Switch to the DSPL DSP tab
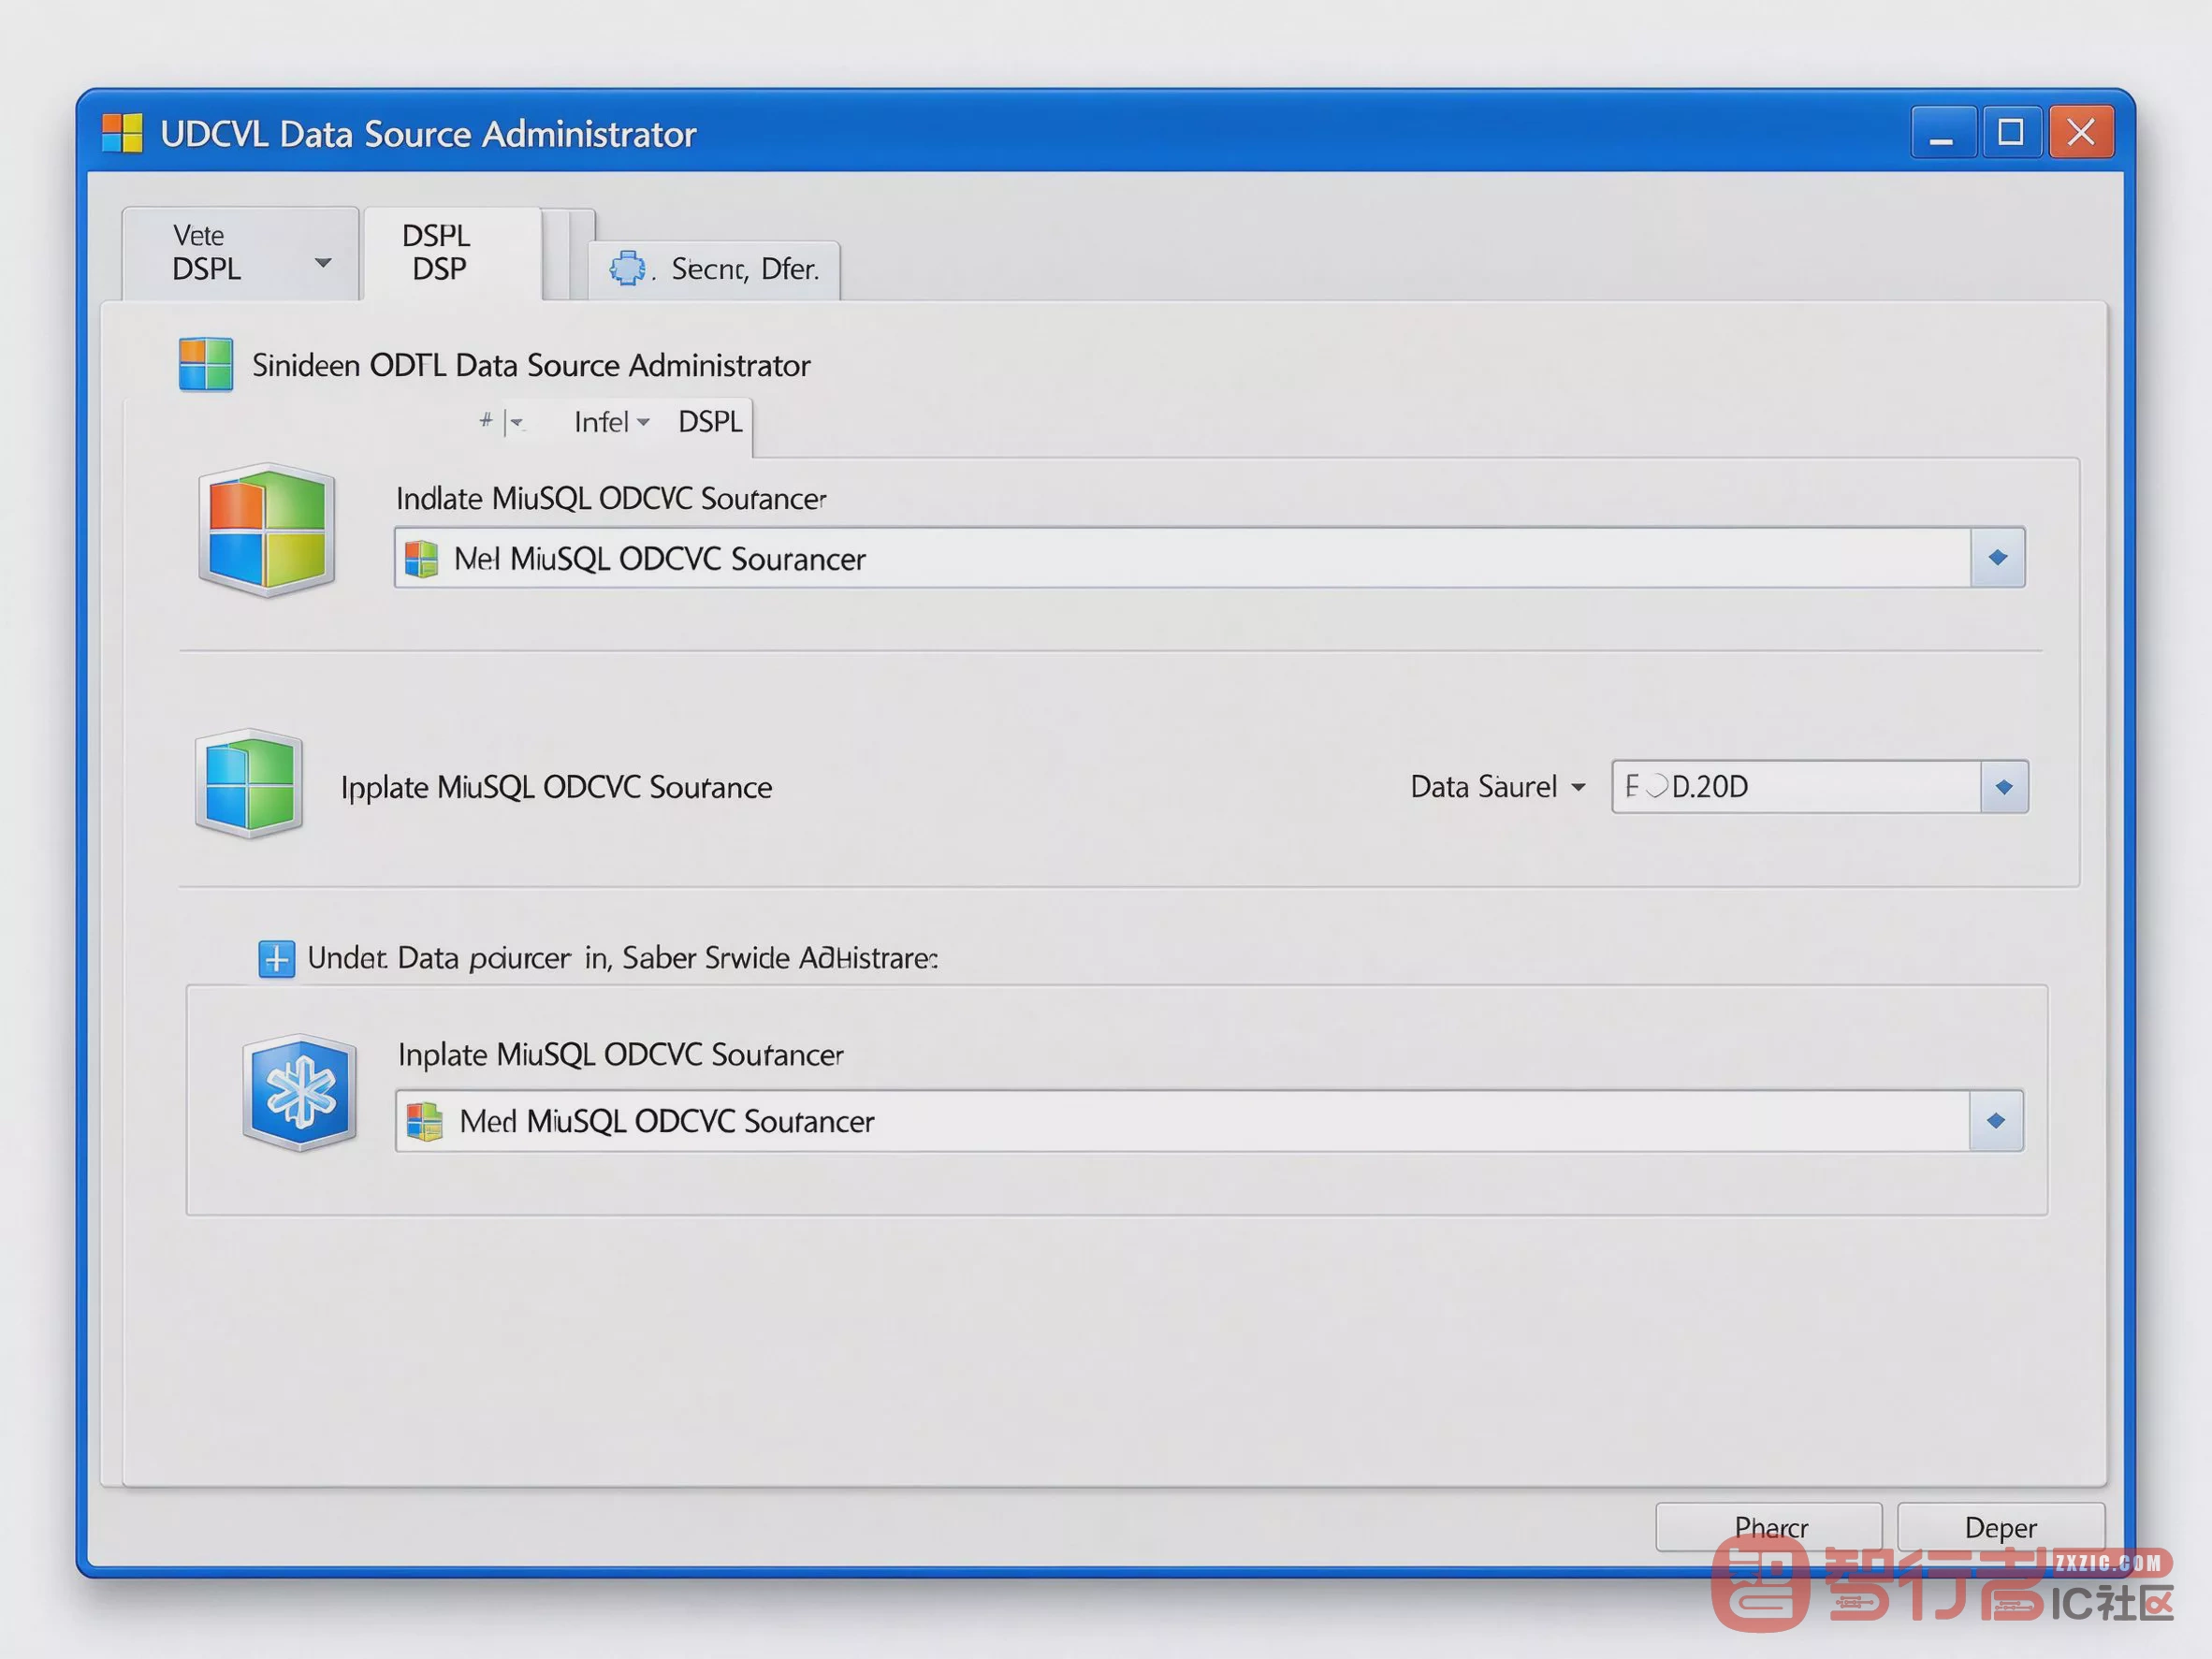This screenshot has width=2212, height=1659. [x=452, y=253]
